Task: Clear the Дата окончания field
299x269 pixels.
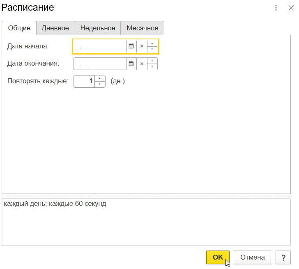Action: (142, 64)
